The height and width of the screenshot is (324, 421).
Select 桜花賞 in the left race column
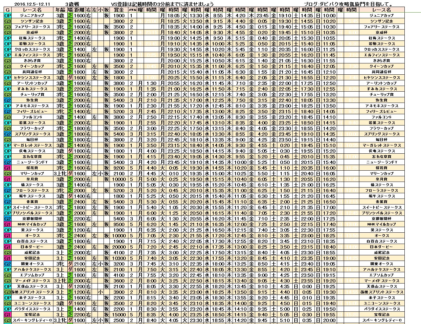point(32,168)
